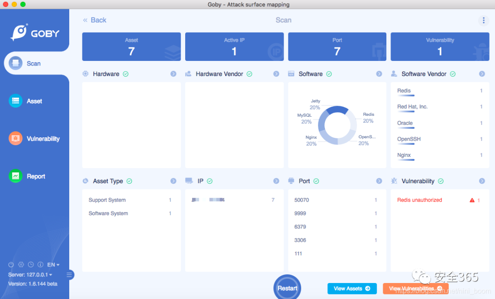Click the View Assets button
495x299 pixels.
pyautogui.click(x=352, y=288)
